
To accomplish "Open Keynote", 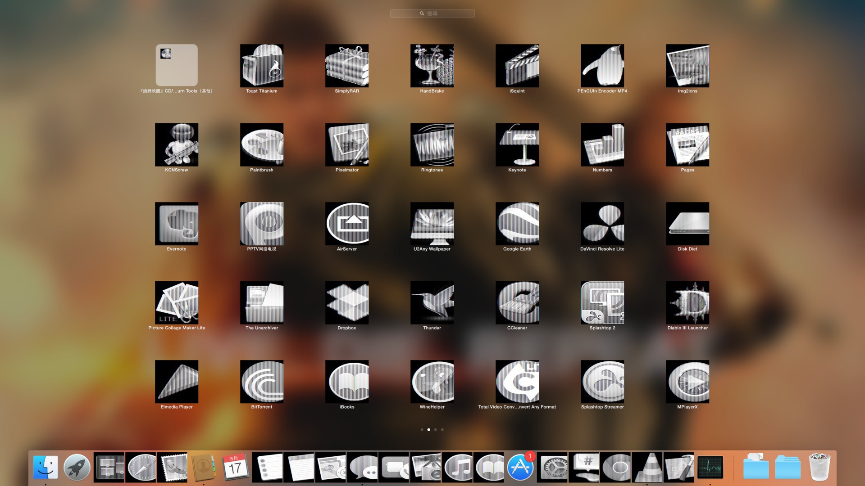I will [x=517, y=145].
